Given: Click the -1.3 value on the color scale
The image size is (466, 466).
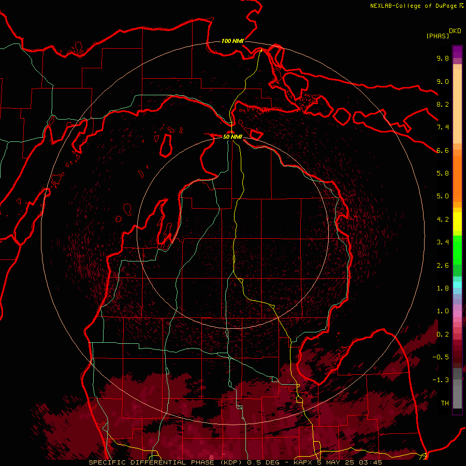Looking at the screenshot, I should [x=441, y=380].
